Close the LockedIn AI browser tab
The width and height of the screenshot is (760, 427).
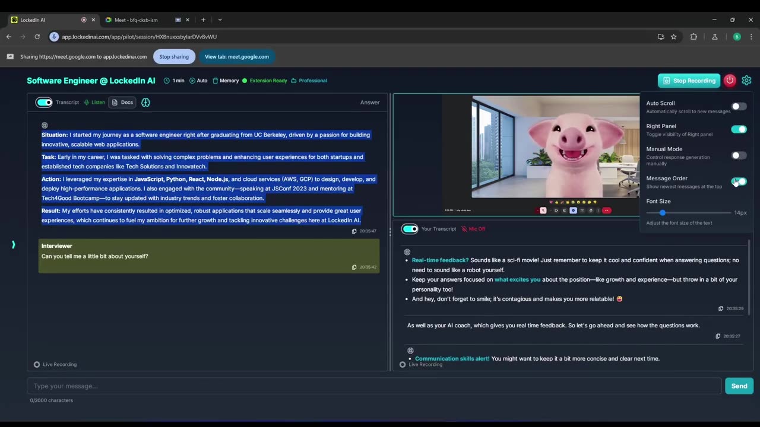(x=93, y=20)
